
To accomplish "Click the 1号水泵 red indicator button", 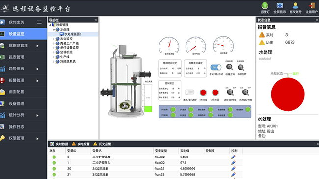I will 203,92.
